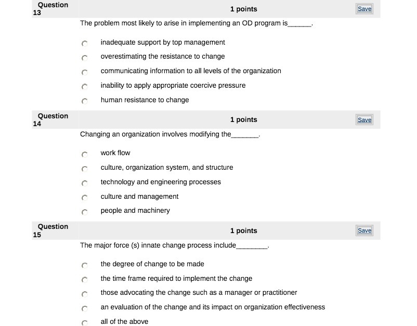417x326 pixels.
Task: Select "inability to apply appropriate coercive pressure"
Action: pos(85,87)
